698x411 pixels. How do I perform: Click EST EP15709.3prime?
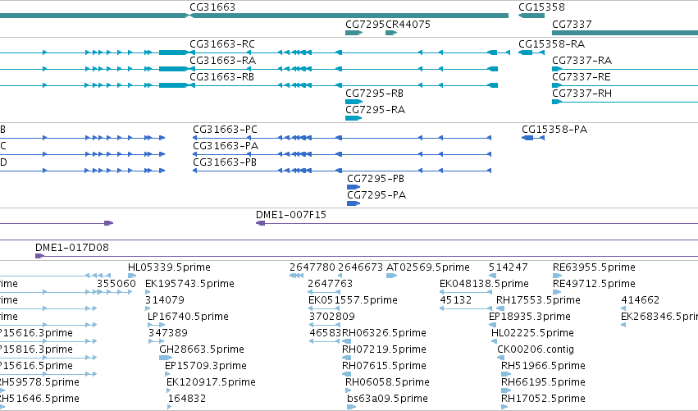pos(206,366)
